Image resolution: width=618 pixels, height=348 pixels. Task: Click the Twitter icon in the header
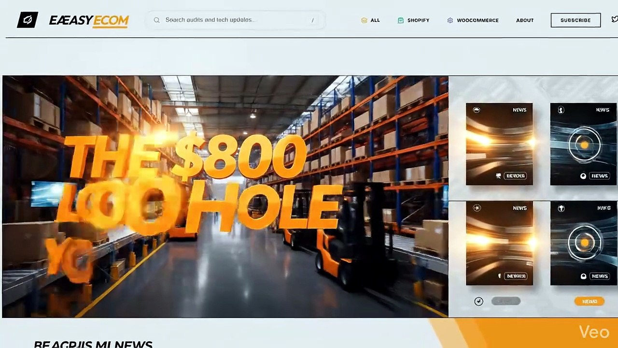click(614, 19)
